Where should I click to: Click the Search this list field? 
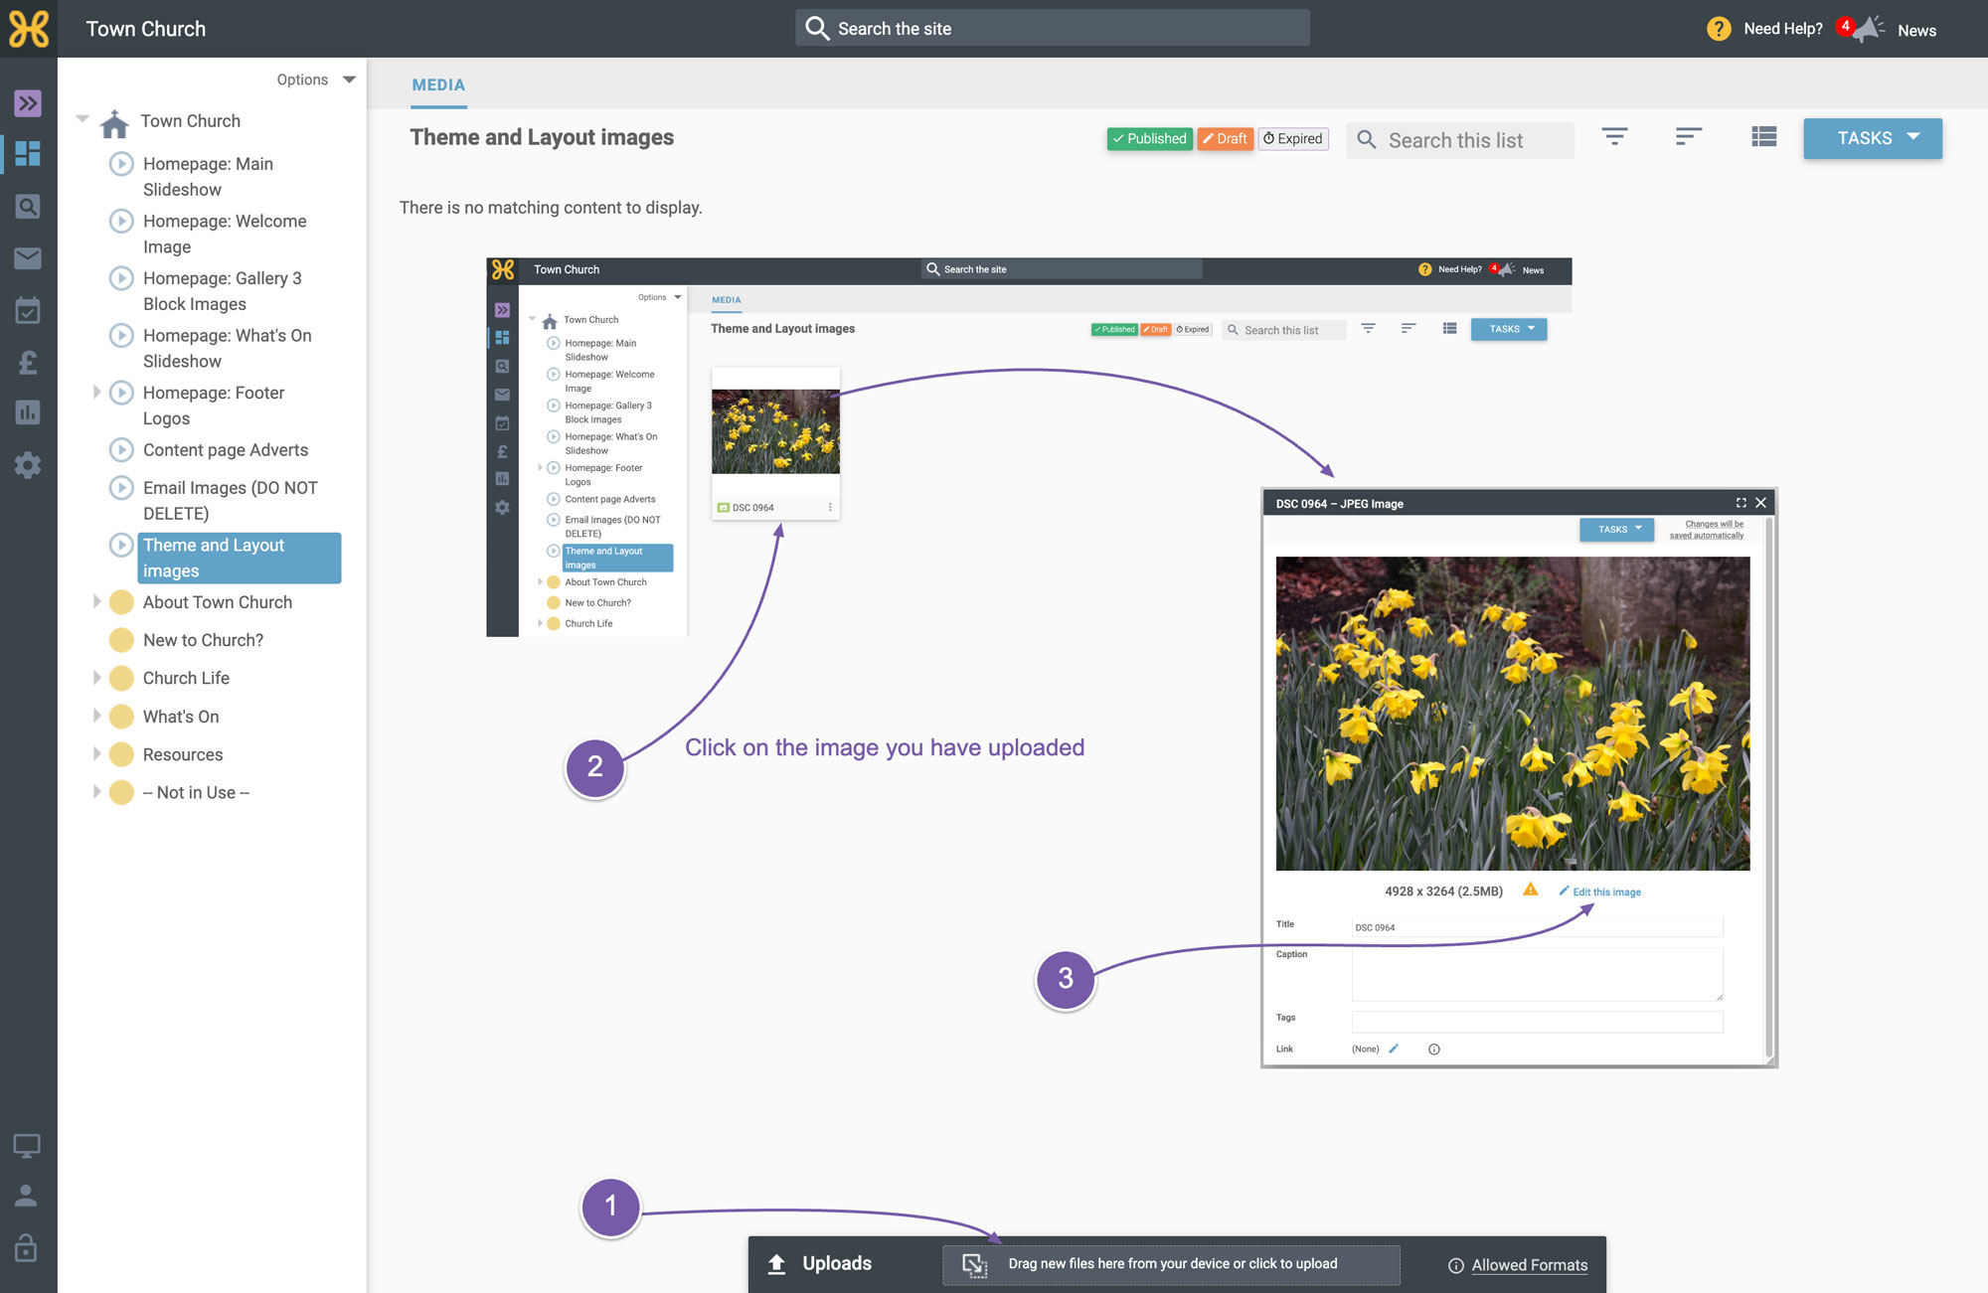click(x=1460, y=140)
